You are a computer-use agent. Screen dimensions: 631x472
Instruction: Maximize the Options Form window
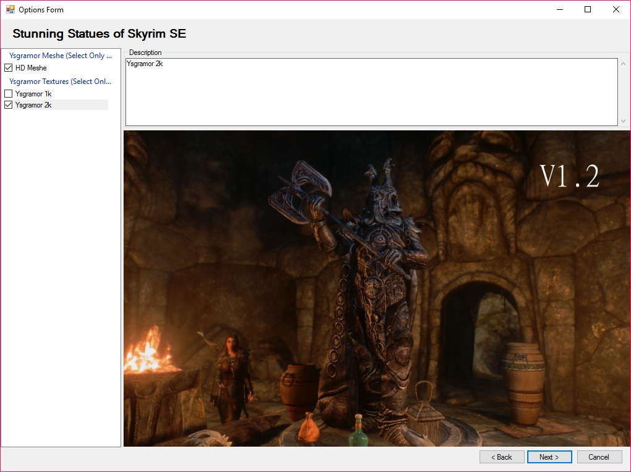point(588,9)
